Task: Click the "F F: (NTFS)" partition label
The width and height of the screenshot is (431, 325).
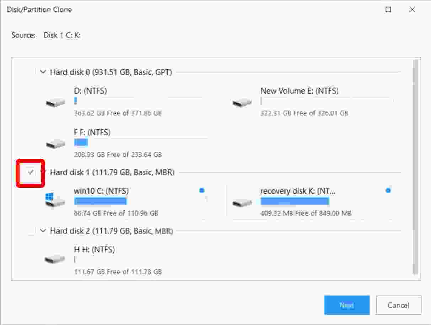Action: (x=92, y=132)
